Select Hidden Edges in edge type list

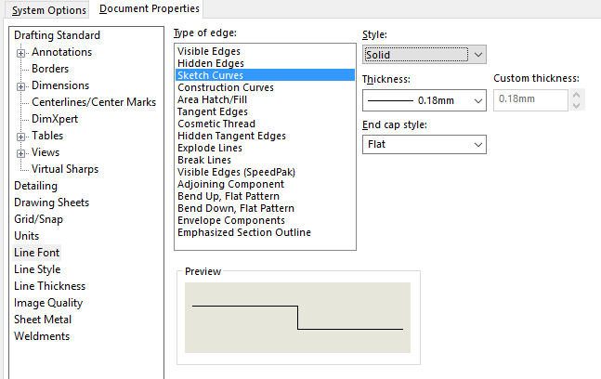pyautogui.click(x=210, y=63)
